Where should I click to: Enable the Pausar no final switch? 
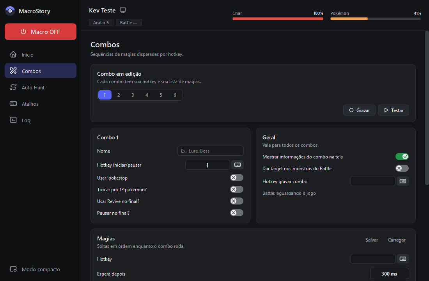[x=237, y=213]
